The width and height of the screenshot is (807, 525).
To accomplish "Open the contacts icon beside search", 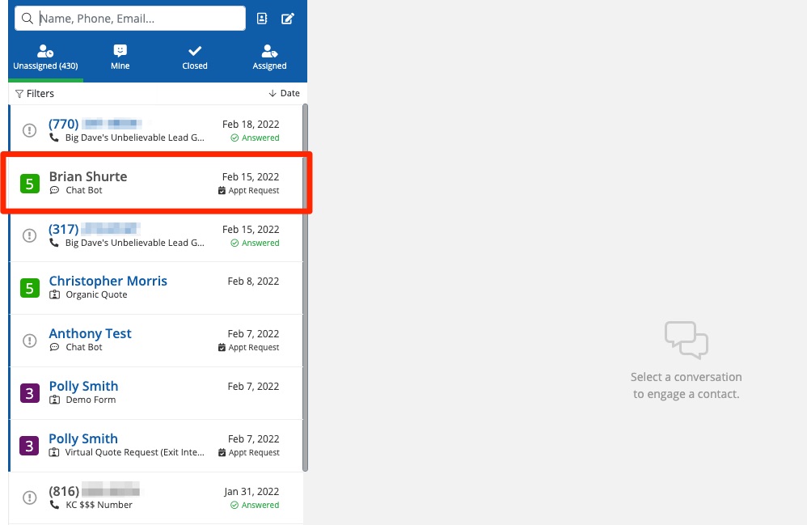I will click(262, 19).
